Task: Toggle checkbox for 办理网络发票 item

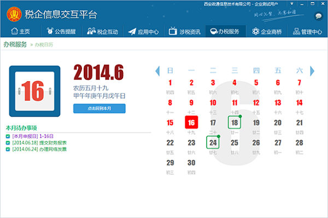Action: (x=8, y=150)
